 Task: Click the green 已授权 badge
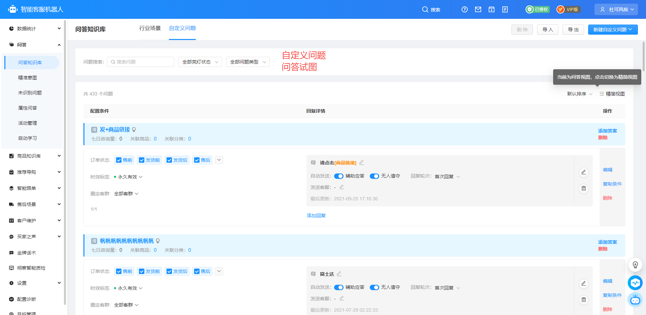tap(538, 9)
